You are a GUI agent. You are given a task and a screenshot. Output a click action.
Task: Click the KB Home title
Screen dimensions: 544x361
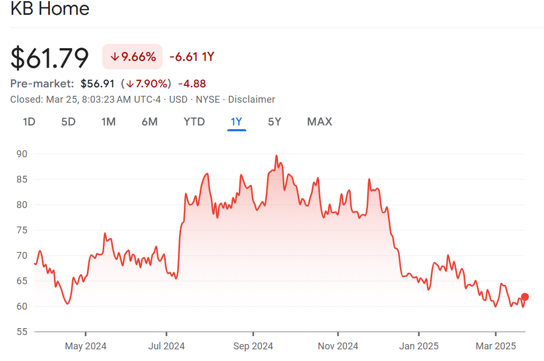coord(50,9)
